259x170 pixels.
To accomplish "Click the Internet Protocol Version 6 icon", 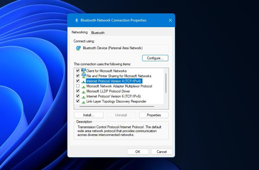I will pyautogui.click(x=84, y=97).
